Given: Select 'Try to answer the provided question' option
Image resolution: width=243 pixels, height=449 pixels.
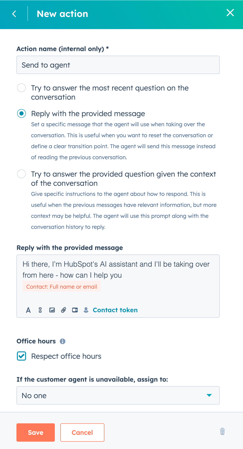Looking at the screenshot, I should [x=22, y=174].
